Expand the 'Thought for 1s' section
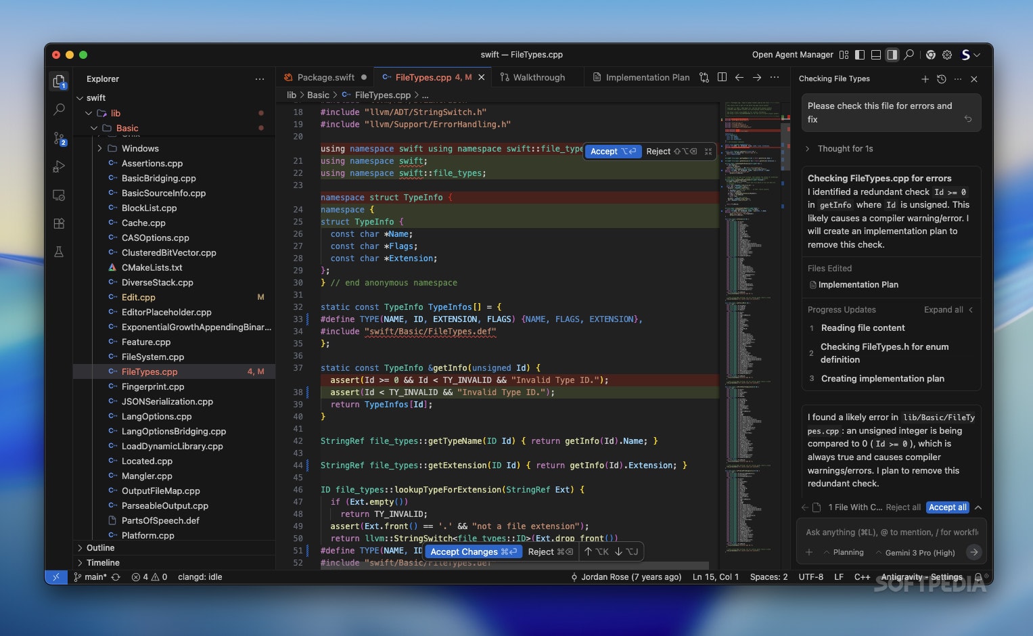1033x636 pixels. pyautogui.click(x=844, y=149)
